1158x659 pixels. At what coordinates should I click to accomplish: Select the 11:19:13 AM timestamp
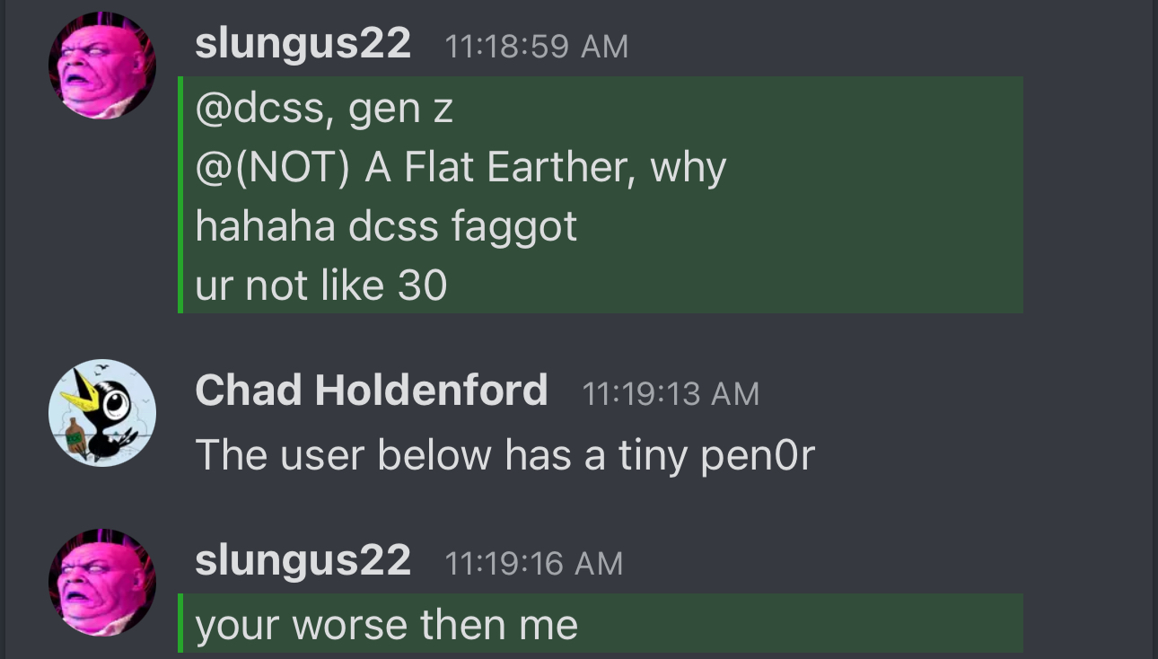pos(671,394)
